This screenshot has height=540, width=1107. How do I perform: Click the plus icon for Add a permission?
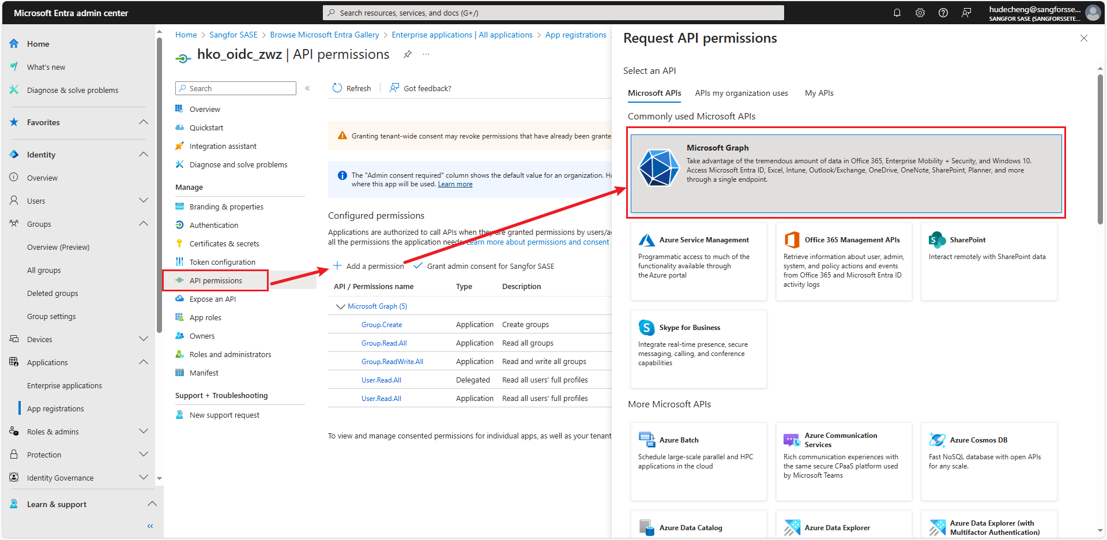337,266
